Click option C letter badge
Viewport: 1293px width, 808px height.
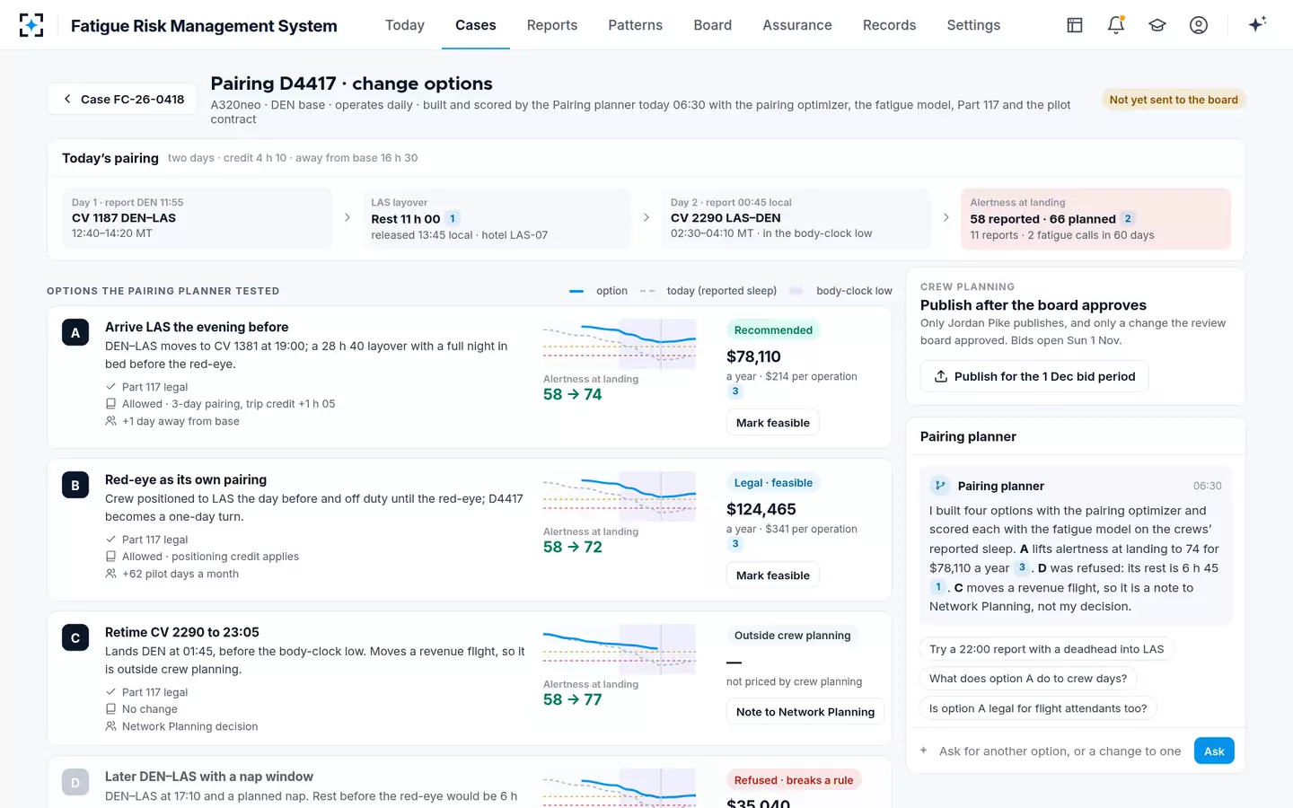coord(75,638)
